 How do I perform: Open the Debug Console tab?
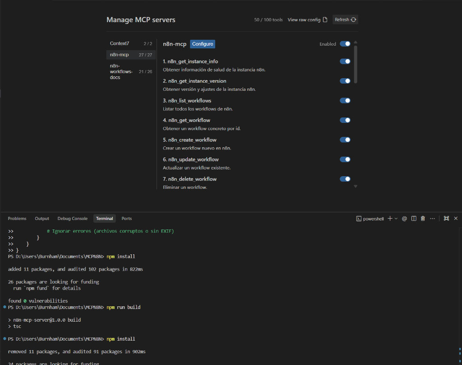coord(73,219)
